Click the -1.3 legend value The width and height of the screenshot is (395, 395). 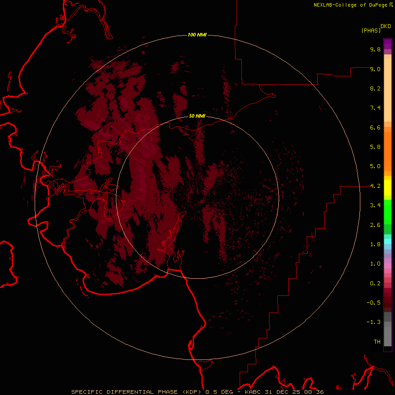pos(373,322)
